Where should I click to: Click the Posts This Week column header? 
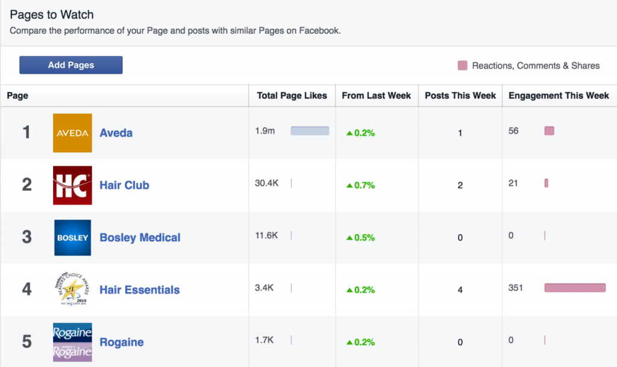click(x=460, y=96)
